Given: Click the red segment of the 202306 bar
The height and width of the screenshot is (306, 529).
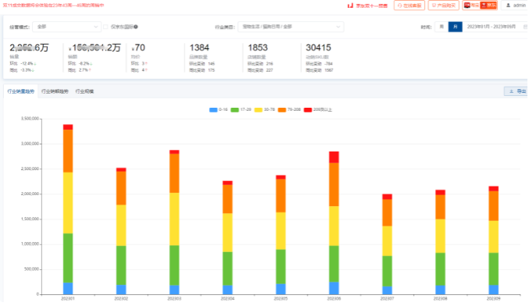Looking at the screenshot, I should [x=334, y=157].
